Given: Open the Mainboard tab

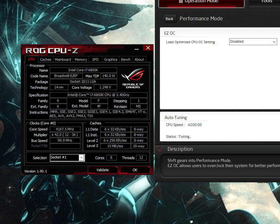Looking at the screenshot, I should click(63, 59).
